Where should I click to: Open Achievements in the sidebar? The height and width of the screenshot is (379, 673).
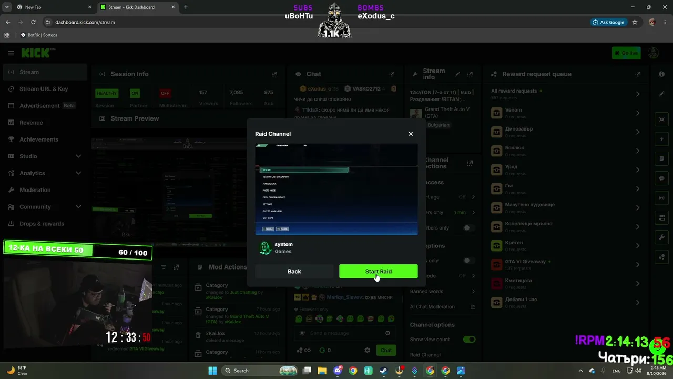tap(44, 139)
